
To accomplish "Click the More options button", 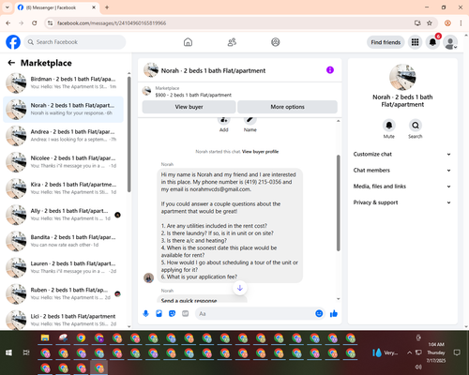I will (287, 107).
